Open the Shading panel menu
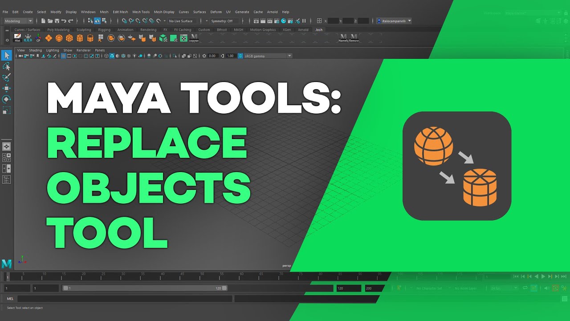The height and width of the screenshot is (321, 570). click(35, 50)
